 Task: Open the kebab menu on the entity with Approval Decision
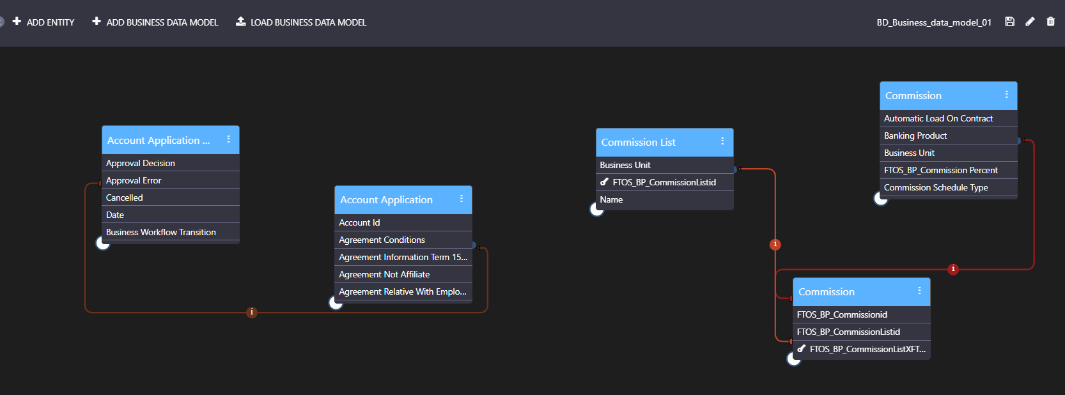point(228,139)
